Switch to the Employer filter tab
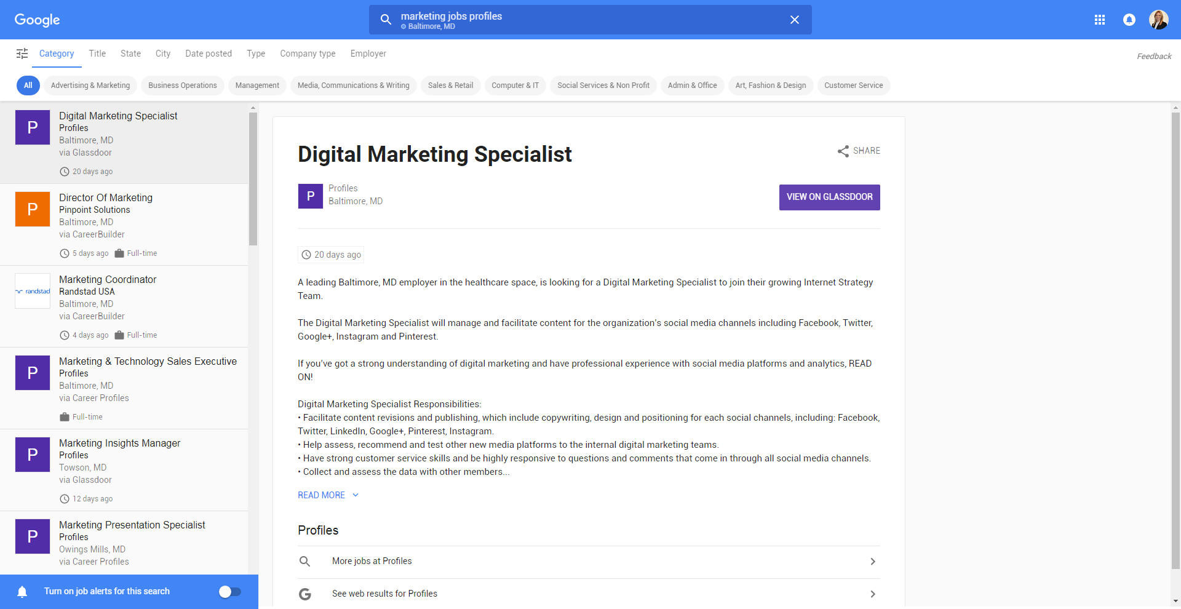1181x609 pixels. [368, 54]
